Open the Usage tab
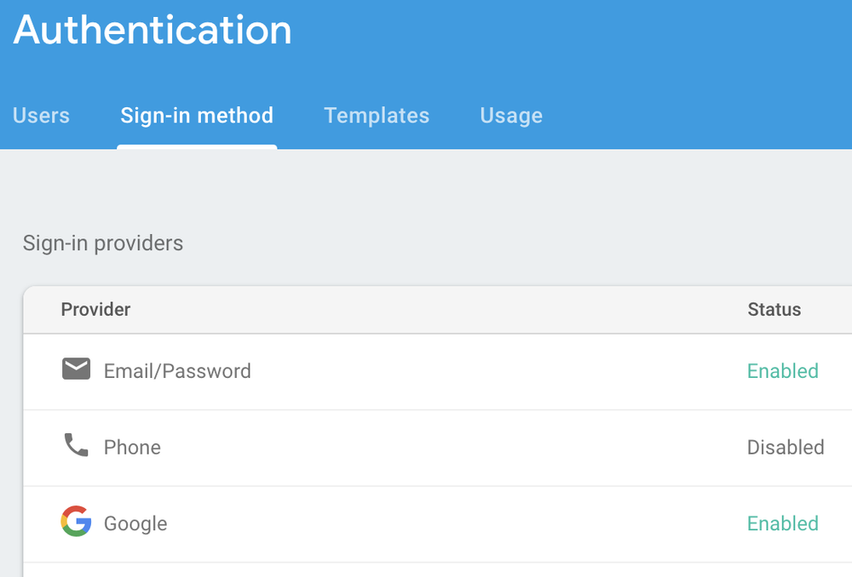852x577 pixels. click(511, 116)
